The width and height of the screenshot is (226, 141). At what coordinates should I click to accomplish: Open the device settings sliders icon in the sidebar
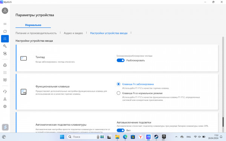point(5,39)
